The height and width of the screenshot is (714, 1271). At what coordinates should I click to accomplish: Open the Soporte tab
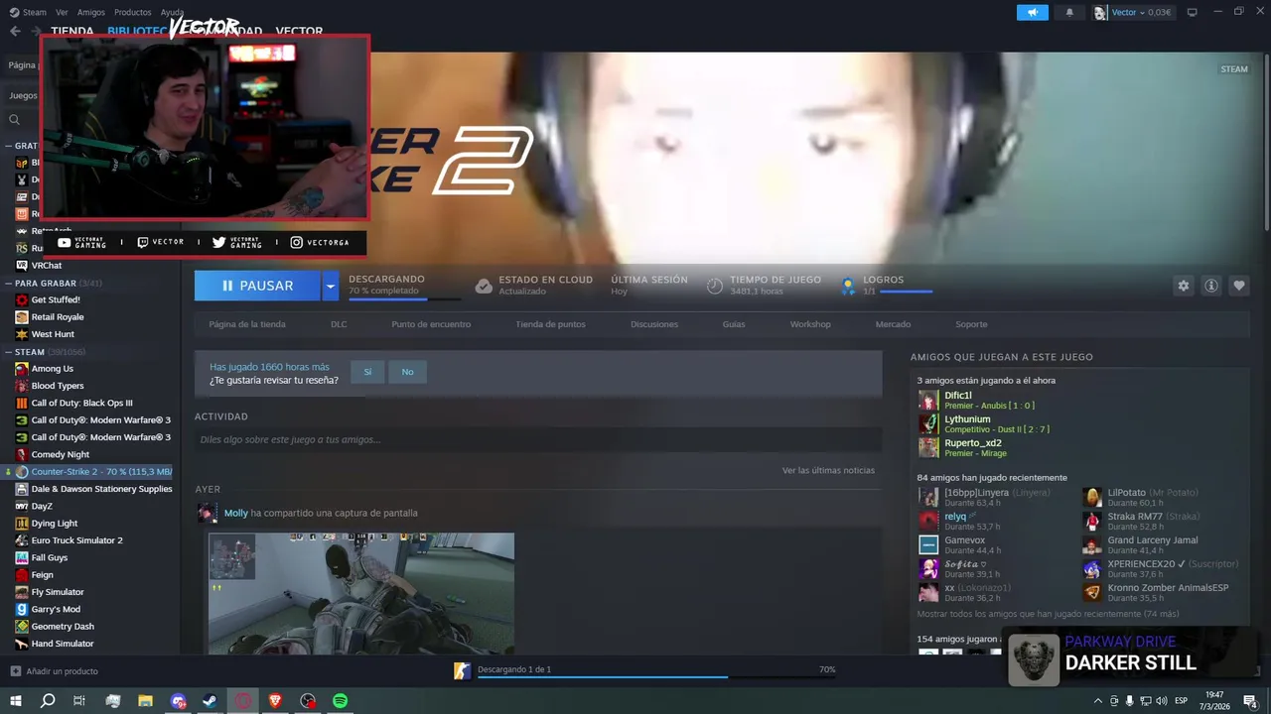pyautogui.click(x=971, y=324)
